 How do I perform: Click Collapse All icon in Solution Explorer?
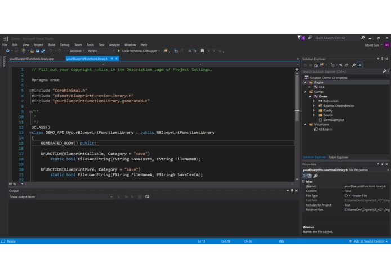point(347,65)
